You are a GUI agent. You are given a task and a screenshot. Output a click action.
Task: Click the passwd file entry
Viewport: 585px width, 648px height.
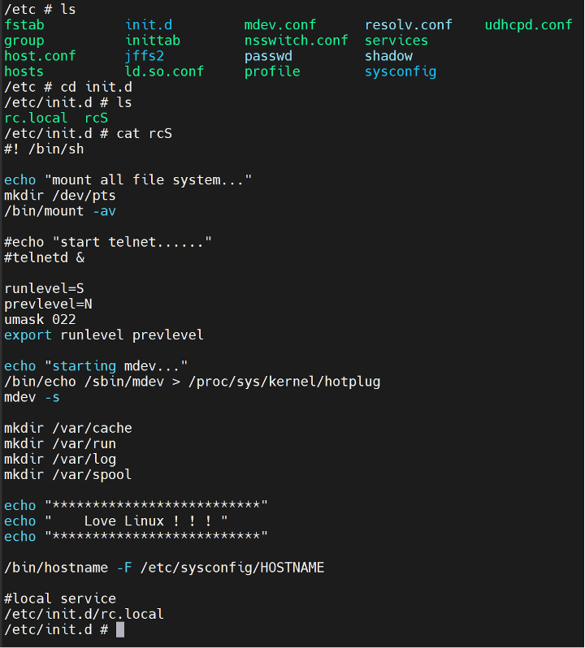[267, 56]
